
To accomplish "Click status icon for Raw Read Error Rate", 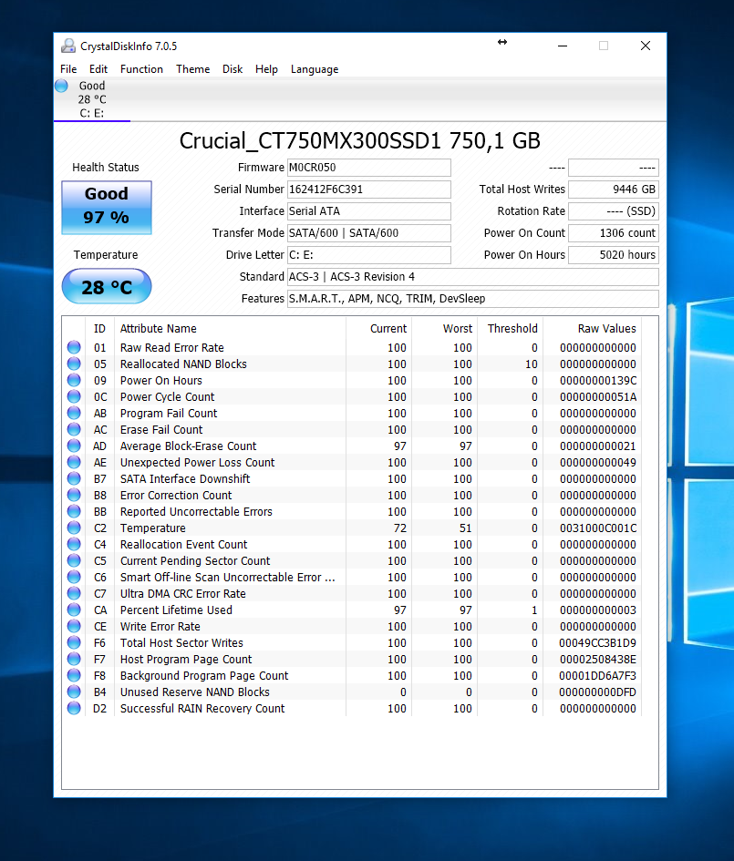I will pos(74,347).
